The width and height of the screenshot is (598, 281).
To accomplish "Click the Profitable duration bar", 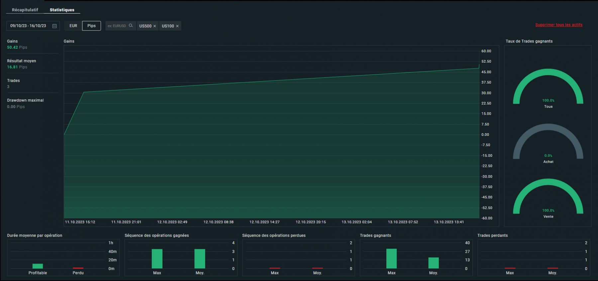I will (x=38, y=266).
